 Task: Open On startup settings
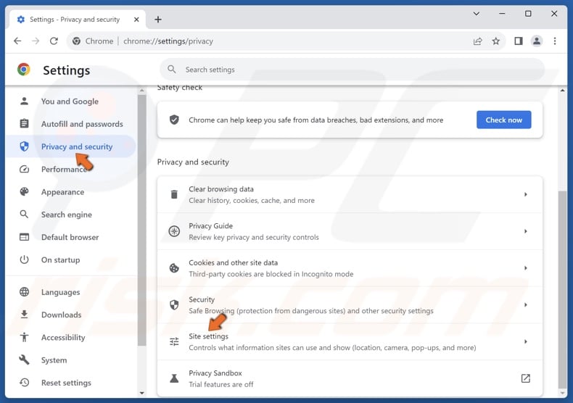[x=70, y=259]
